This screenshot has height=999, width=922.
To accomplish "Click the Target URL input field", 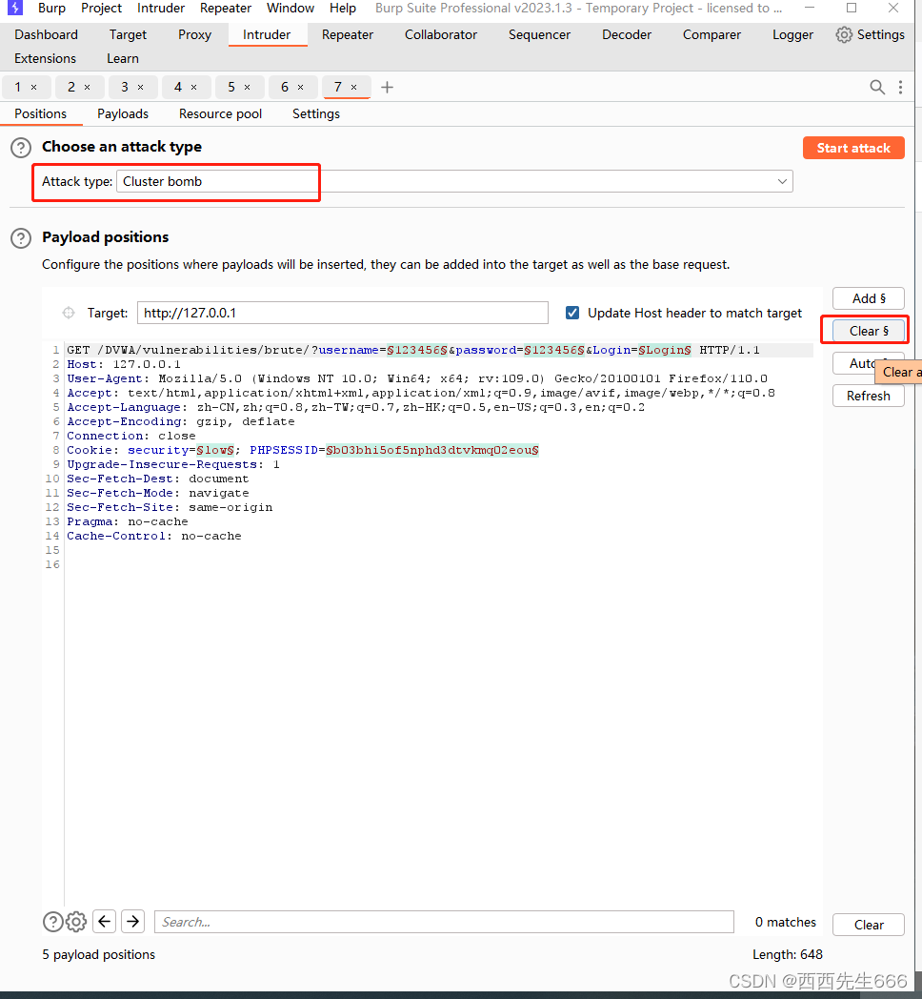I will pos(343,313).
